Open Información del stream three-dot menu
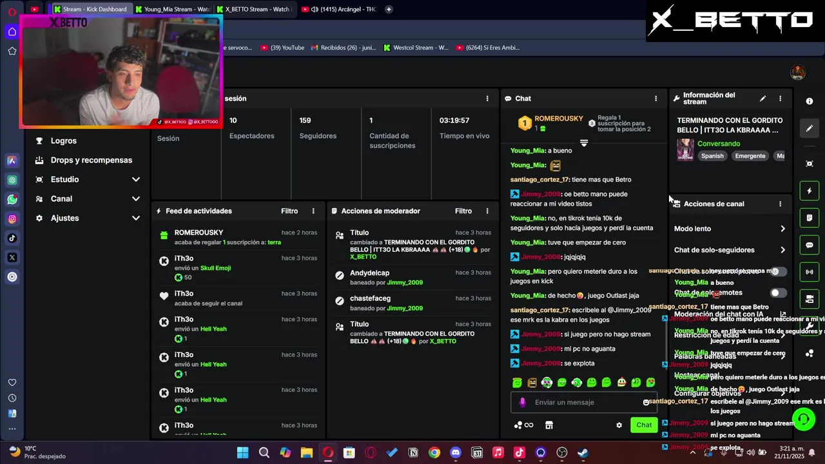Image resolution: width=825 pixels, height=464 pixels. (x=780, y=99)
